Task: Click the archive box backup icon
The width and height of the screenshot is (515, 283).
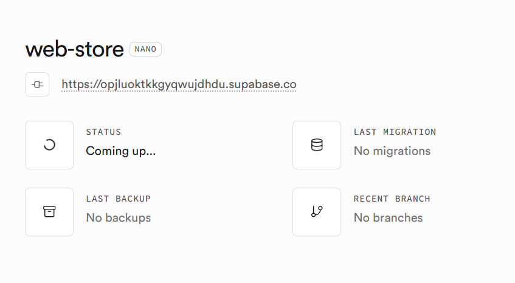Action: tap(49, 211)
